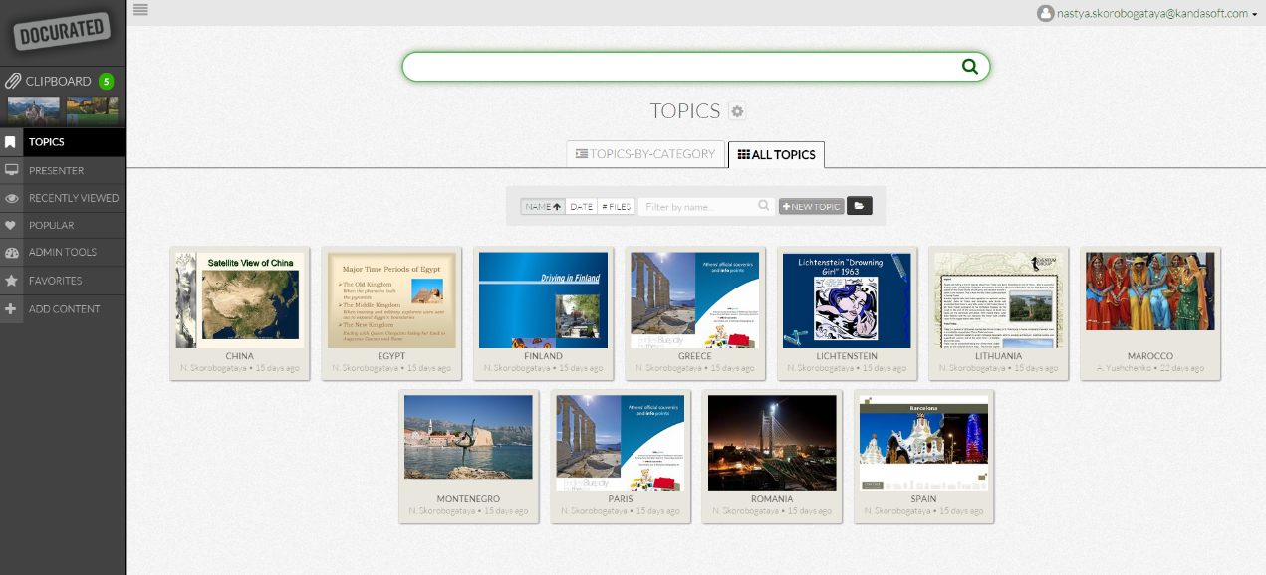Click the dark folder button beside New Topic
Screen dimensions: 1266x575
[x=859, y=206]
